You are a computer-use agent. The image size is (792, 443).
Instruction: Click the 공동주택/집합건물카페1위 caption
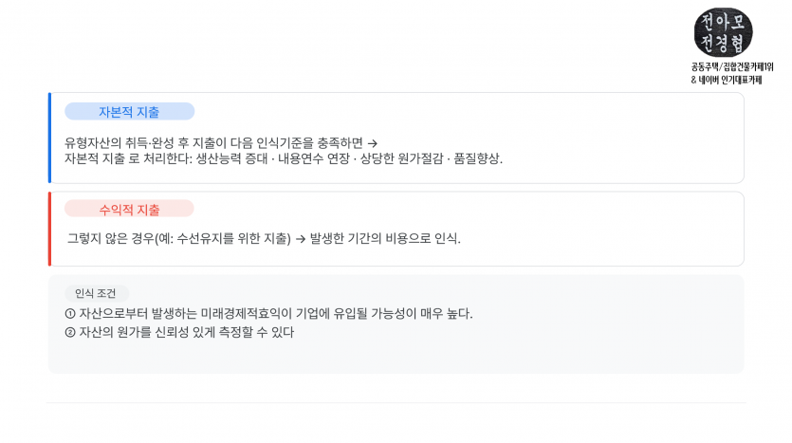tap(732, 66)
